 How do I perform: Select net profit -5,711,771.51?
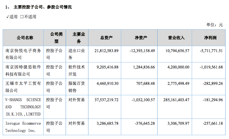coord(211,51)
